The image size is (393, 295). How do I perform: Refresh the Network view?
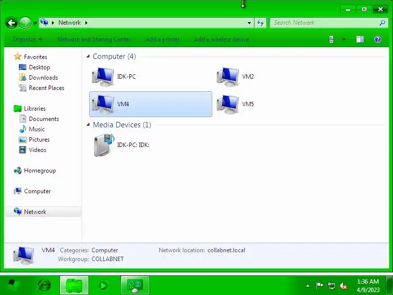tap(260, 23)
